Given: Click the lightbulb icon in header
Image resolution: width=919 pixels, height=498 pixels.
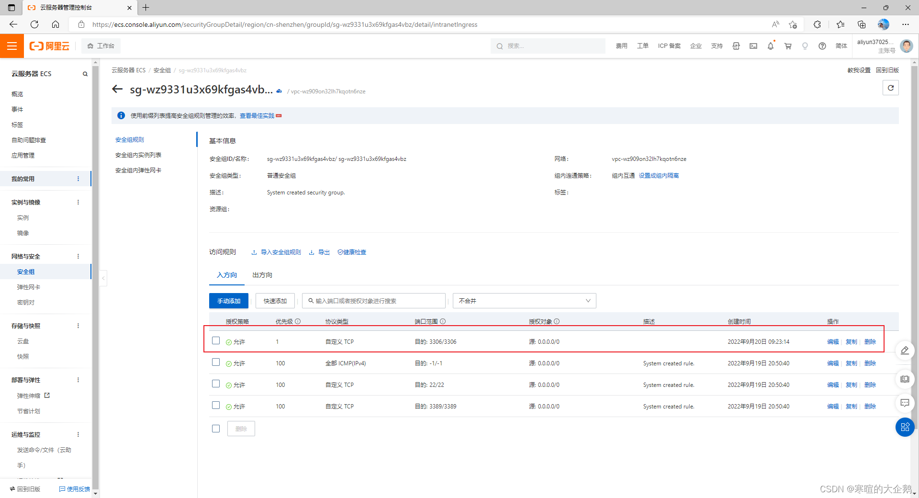Looking at the screenshot, I should 805,46.
